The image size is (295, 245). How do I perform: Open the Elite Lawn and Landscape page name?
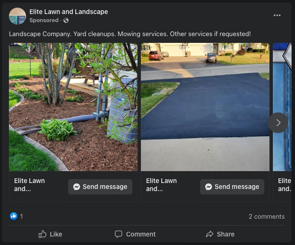click(69, 11)
